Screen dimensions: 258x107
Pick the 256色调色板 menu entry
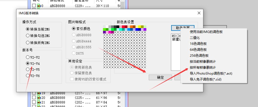pos(214,56)
